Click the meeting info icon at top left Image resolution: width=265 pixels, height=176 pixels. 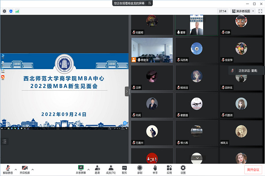[4, 11]
